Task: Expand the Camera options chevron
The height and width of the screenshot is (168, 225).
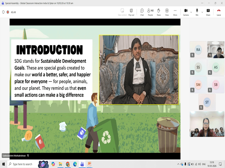Action: (191, 12)
